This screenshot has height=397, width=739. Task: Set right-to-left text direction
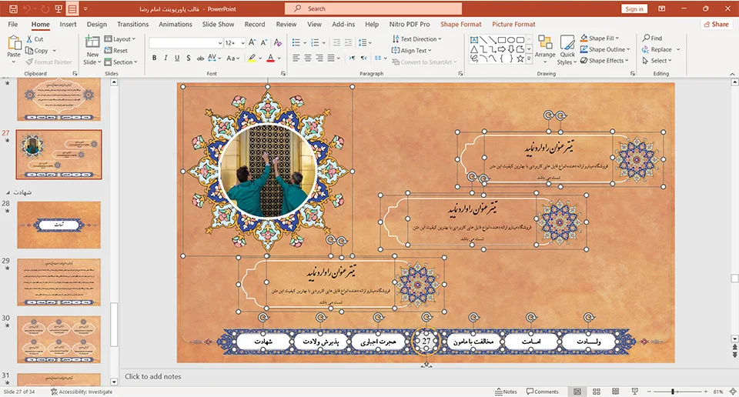point(363,58)
